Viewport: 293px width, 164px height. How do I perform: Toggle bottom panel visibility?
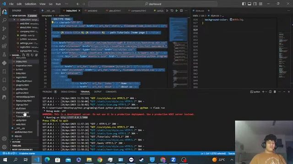point(250,4)
